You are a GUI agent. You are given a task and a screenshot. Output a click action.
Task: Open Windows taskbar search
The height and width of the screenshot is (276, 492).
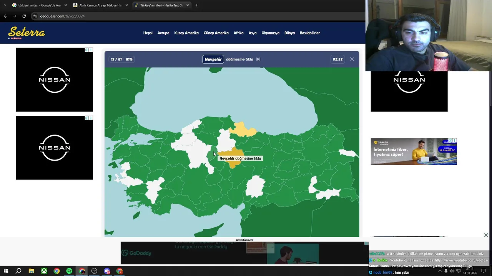[18, 271]
